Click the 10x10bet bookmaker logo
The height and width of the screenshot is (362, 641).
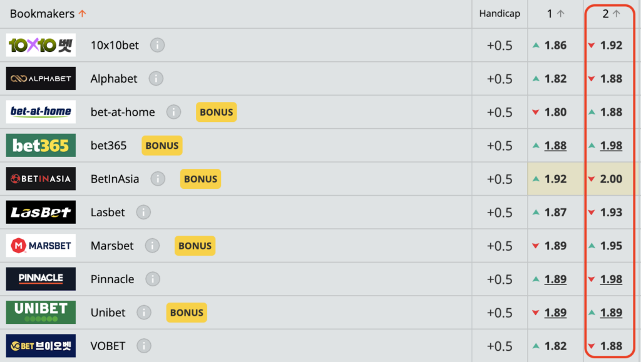[41, 45]
